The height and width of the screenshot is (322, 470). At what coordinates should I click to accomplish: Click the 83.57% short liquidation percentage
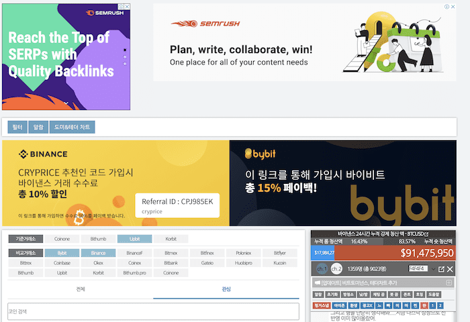coord(407,241)
